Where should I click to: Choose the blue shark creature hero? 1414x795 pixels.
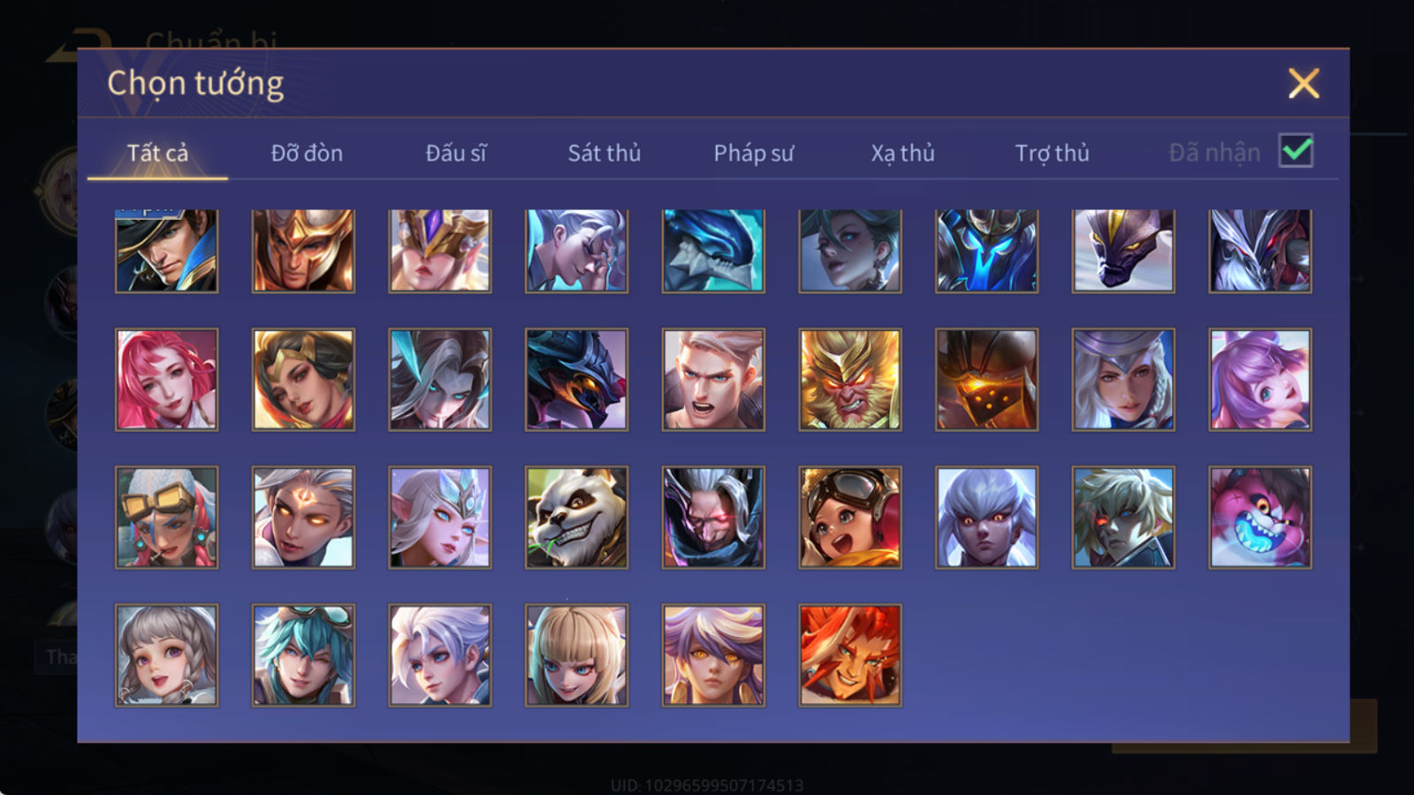tap(713, 251)
